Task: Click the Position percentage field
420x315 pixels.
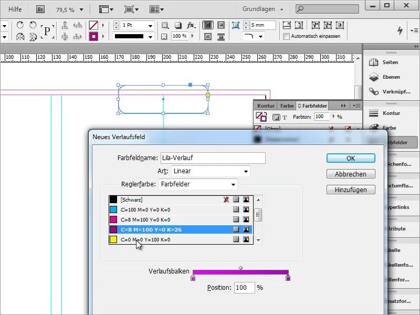Action: pyautogui.click(x=244, y=288)
